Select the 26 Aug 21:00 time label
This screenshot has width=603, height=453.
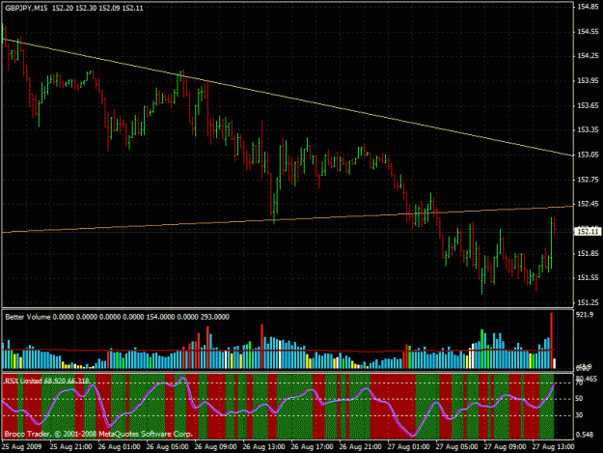click(360, 447)
